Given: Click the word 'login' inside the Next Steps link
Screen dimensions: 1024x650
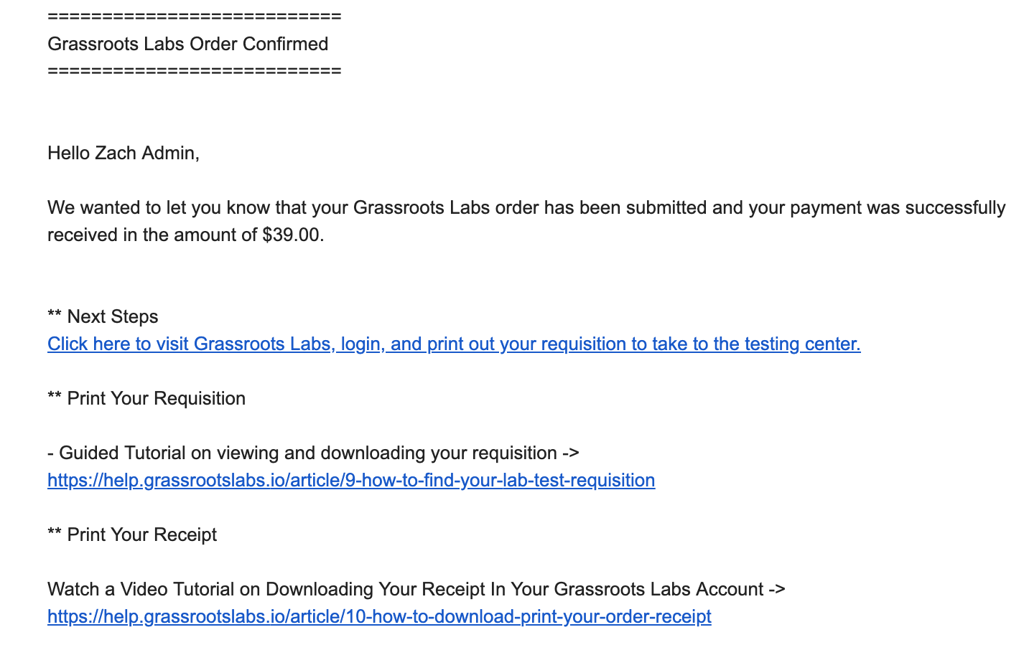Looking at the screenshot, I should [x=361, y=344].
